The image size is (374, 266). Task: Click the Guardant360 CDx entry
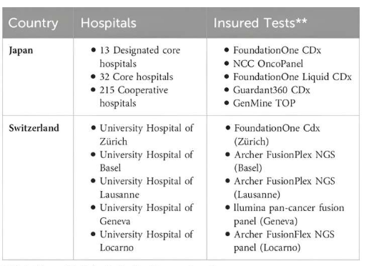pos(272,90)
